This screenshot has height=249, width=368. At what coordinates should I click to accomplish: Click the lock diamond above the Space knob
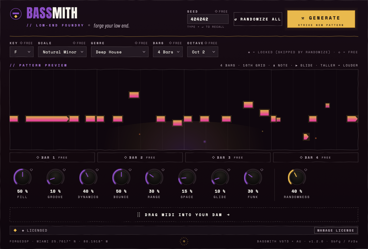pyautogui.click(x=196, y=170)
